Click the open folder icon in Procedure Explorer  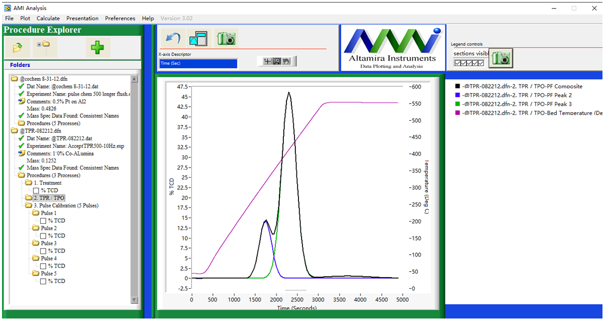pos(18,48)
